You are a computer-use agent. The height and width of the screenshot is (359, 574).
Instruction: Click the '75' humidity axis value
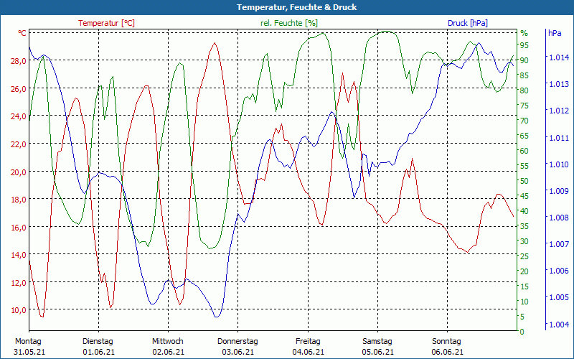524,106
